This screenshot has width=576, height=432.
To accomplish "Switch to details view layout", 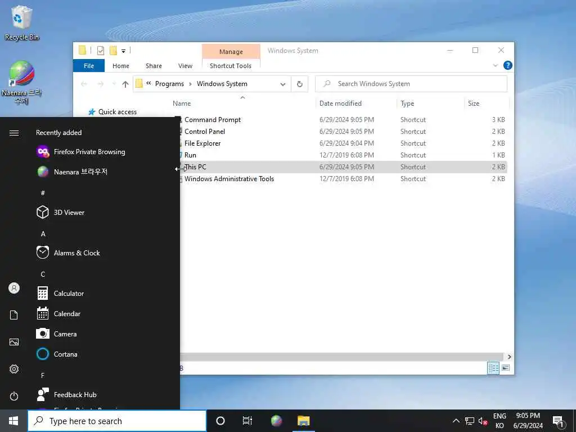I will click(493, 368).
